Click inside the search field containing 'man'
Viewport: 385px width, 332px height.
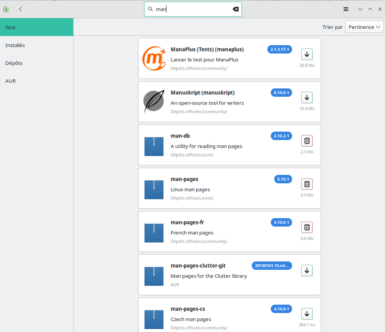tap(193, 9)
